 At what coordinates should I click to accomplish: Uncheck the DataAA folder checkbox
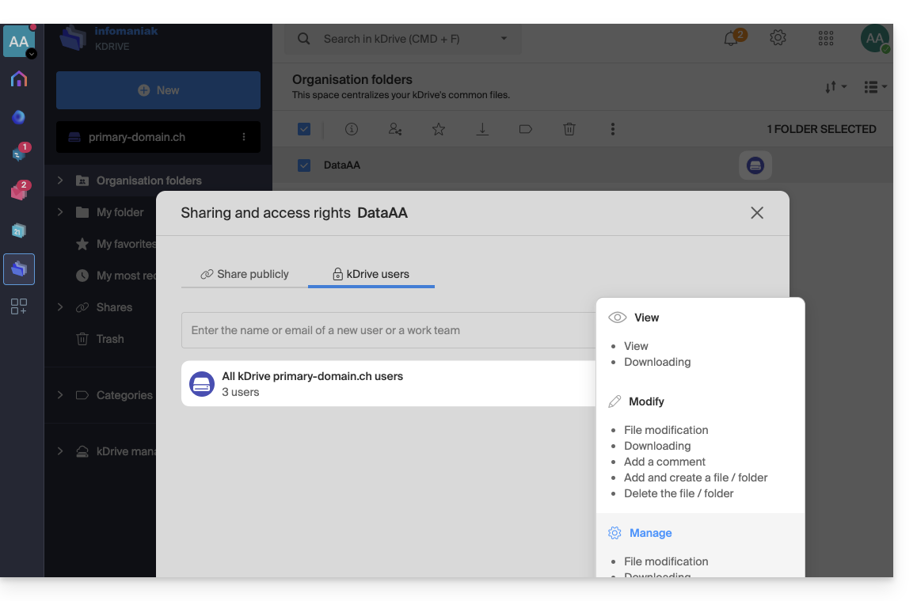pyautogui.click(x=304, y=165)
